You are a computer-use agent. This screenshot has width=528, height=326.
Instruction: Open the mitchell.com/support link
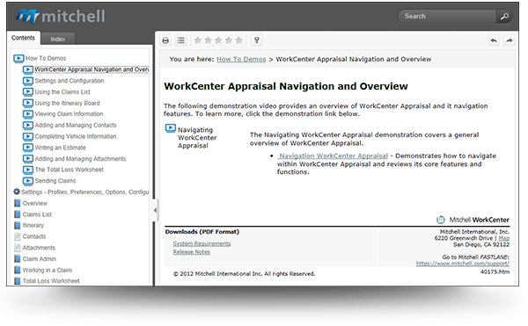(463, 264)
